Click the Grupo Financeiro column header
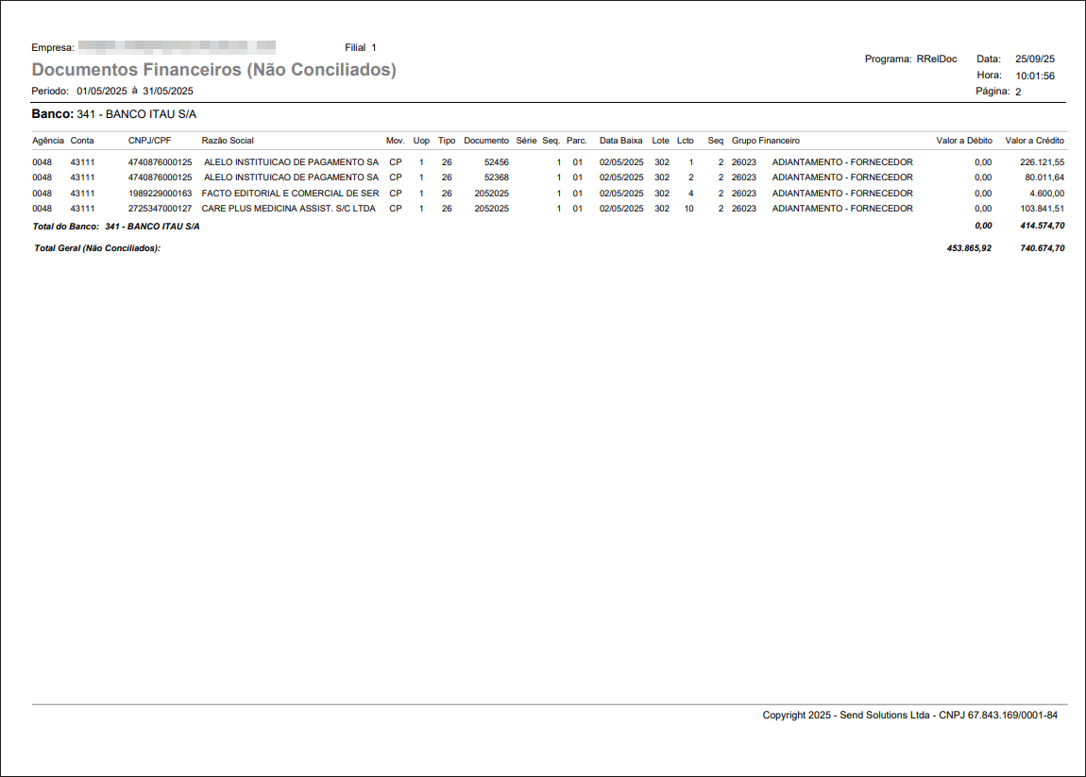This screenshot has width=1086, height=777. tap(765, 141)
